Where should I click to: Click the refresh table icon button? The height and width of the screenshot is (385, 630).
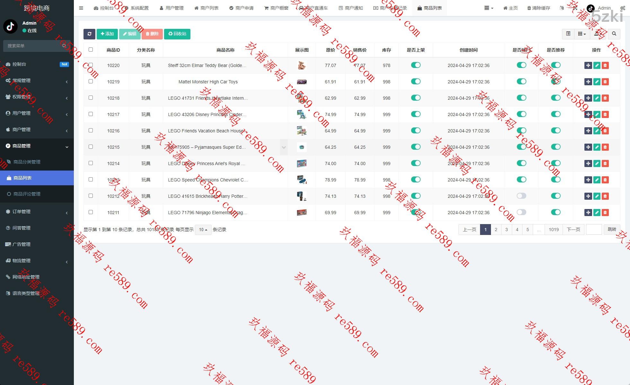(89, 34)
